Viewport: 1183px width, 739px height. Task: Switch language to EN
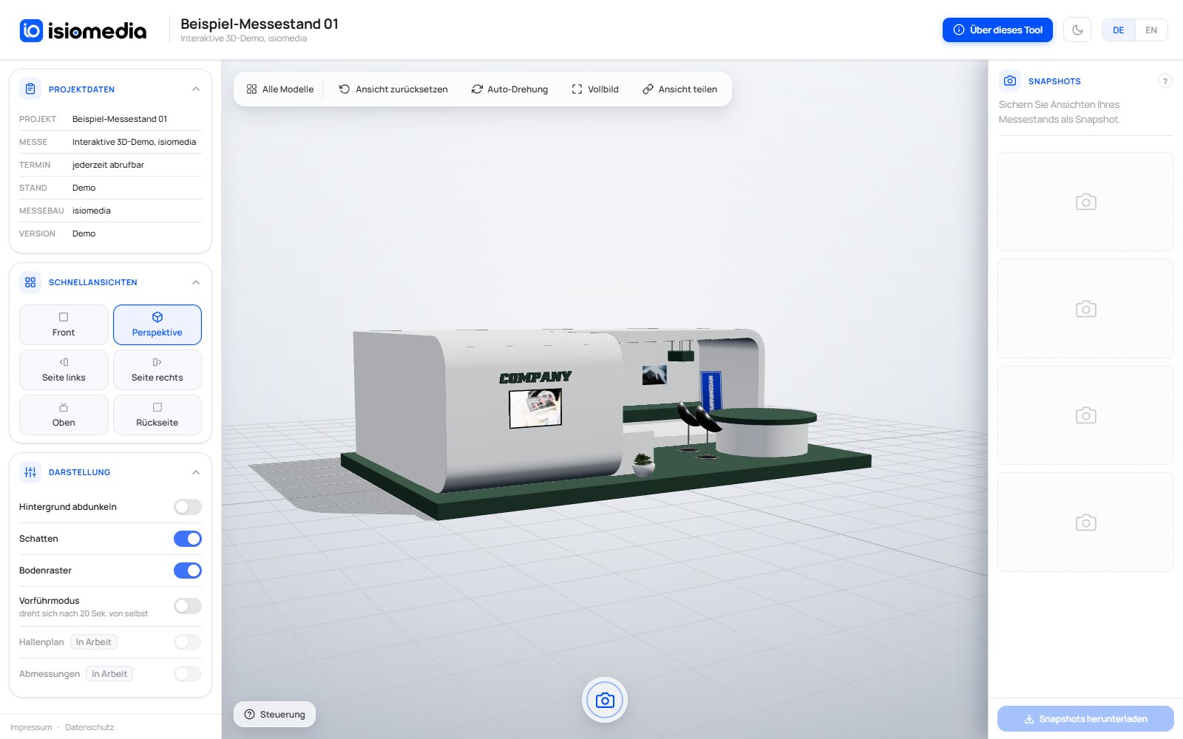click(1151, 30)
